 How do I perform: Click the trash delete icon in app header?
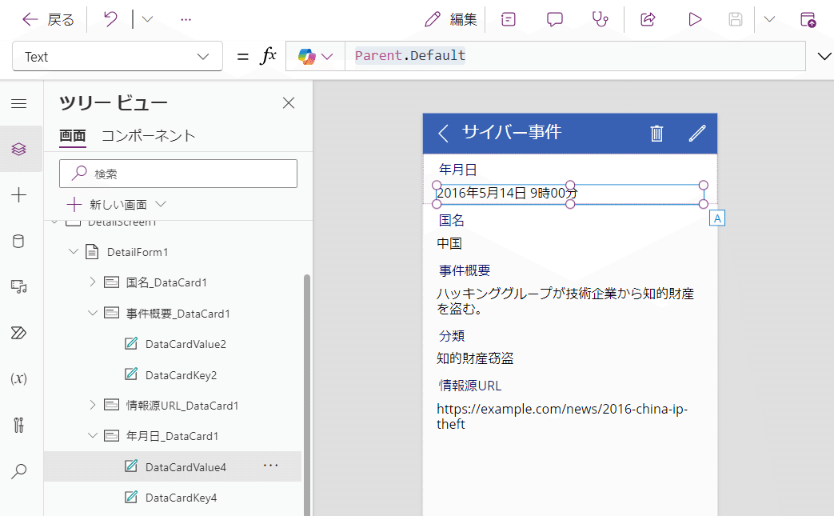click(x=656, y=133)
